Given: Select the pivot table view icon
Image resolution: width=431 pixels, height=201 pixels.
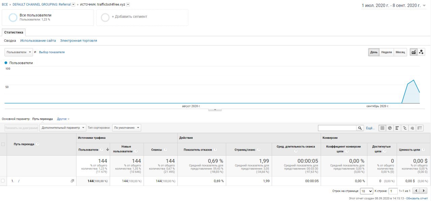Looking at the screenshot, I should coord(420,128).
